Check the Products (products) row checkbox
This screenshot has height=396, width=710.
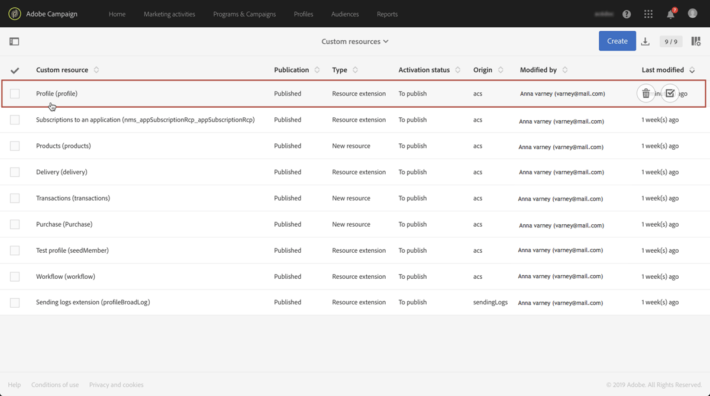click(x=15, y=146)
